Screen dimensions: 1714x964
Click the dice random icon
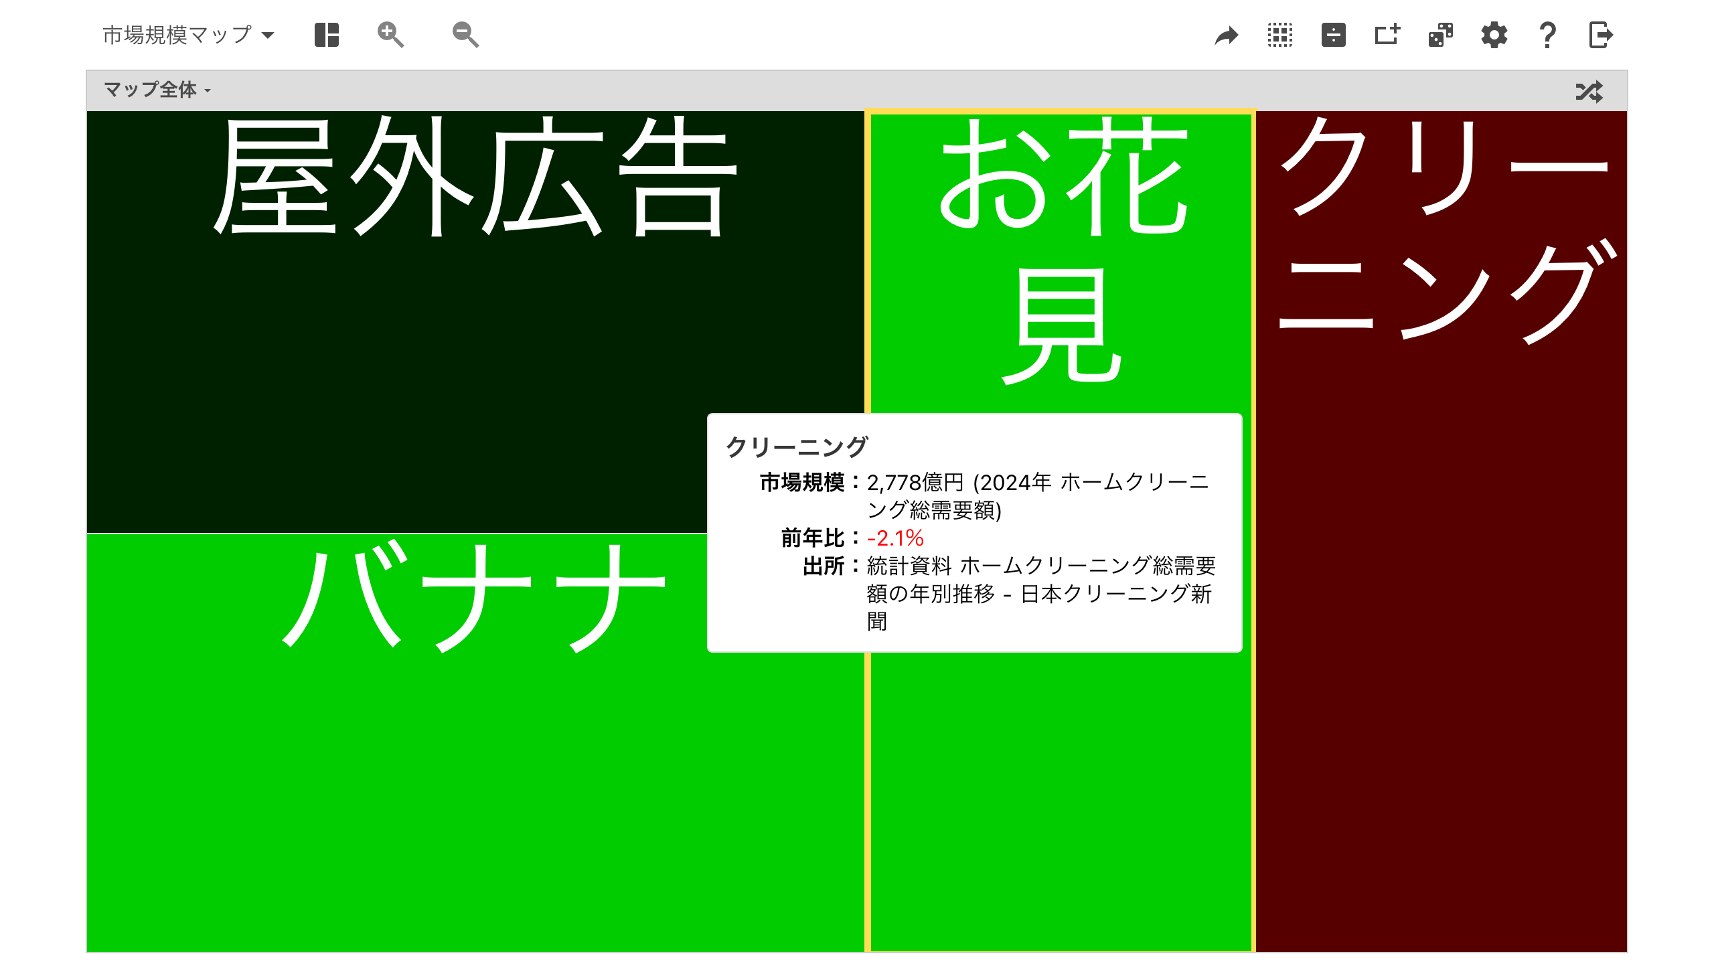click(x=1441, y=35)
